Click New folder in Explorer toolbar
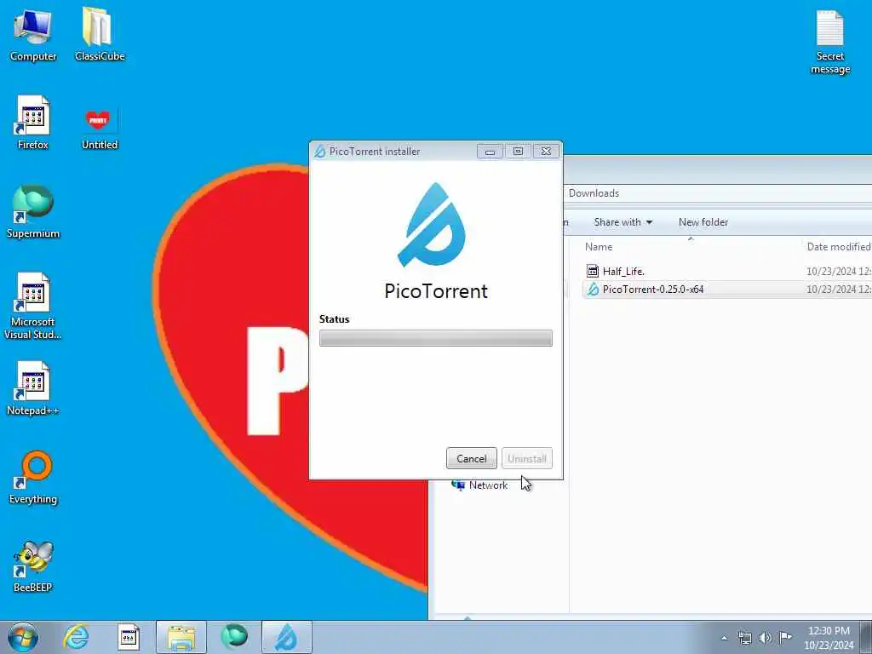The width and height of the screenshot is (872, 654). (703, 222)
